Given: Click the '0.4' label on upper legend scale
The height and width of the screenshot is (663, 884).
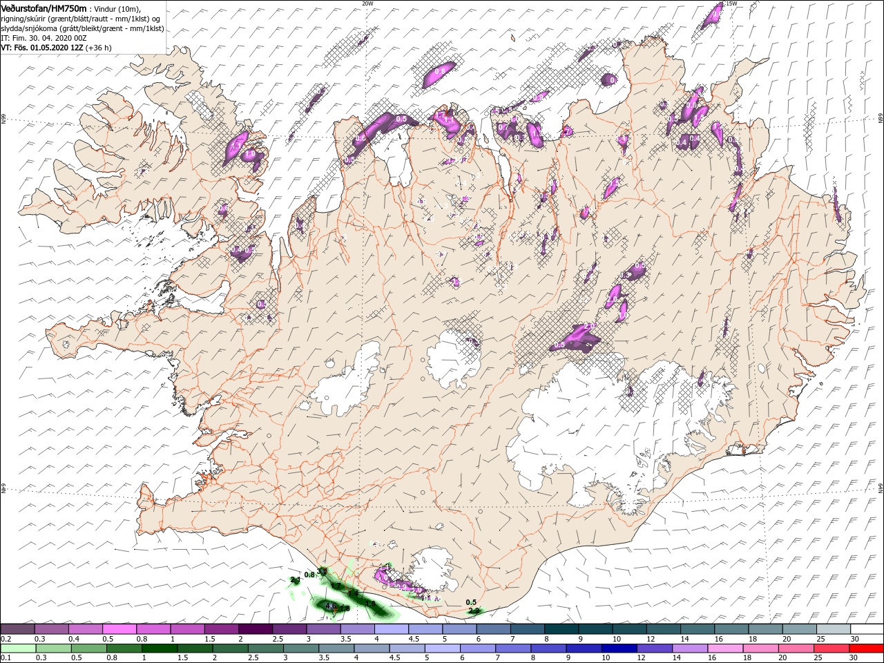Looking at the screenshot, I should pos(73,640).
